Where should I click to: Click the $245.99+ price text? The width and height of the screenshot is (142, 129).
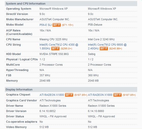pyautogui.click(x=115, y=49)
